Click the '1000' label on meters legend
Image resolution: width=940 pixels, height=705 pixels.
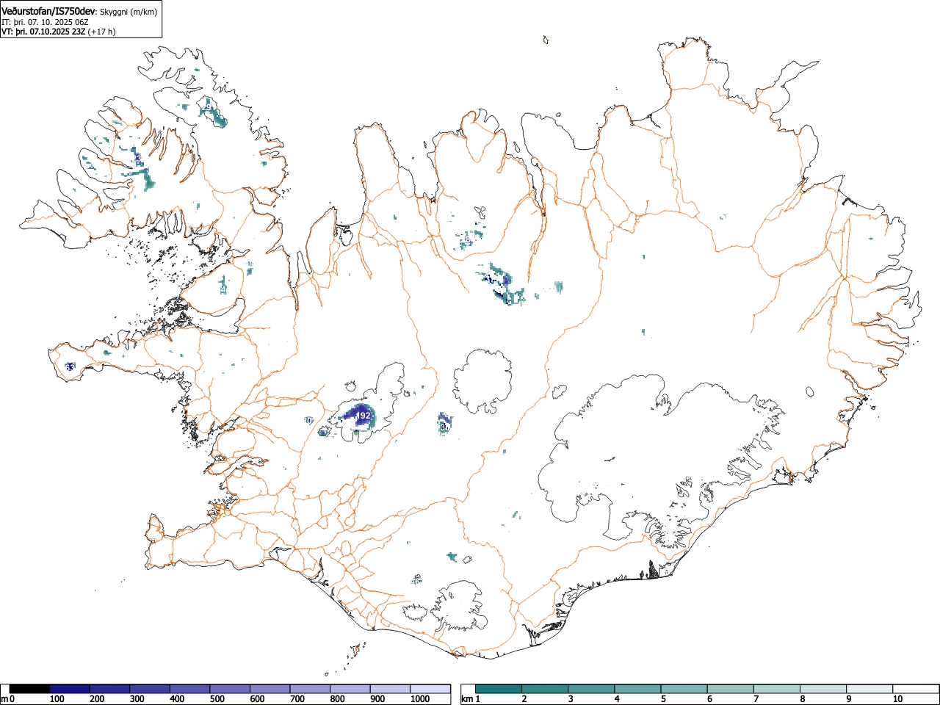pos(420,700)
